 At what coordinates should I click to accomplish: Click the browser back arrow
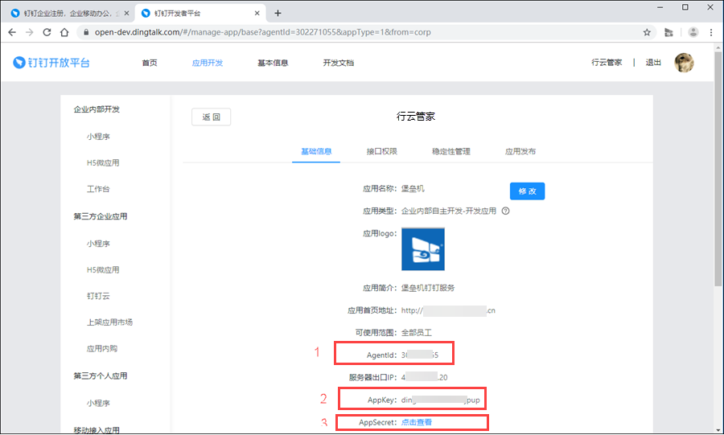[x=12, y=32]
